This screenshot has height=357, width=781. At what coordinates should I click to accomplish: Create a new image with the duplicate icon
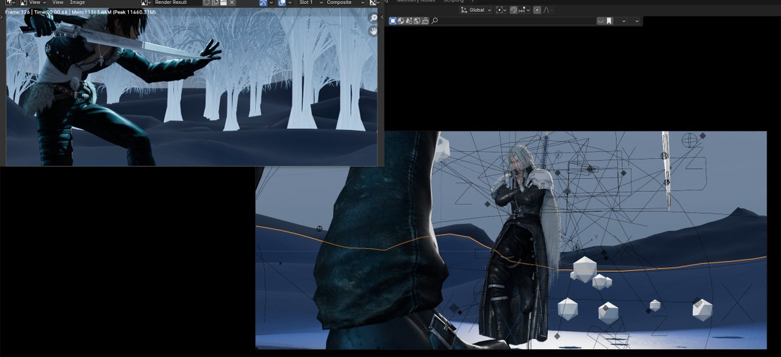tap(215, 3)
